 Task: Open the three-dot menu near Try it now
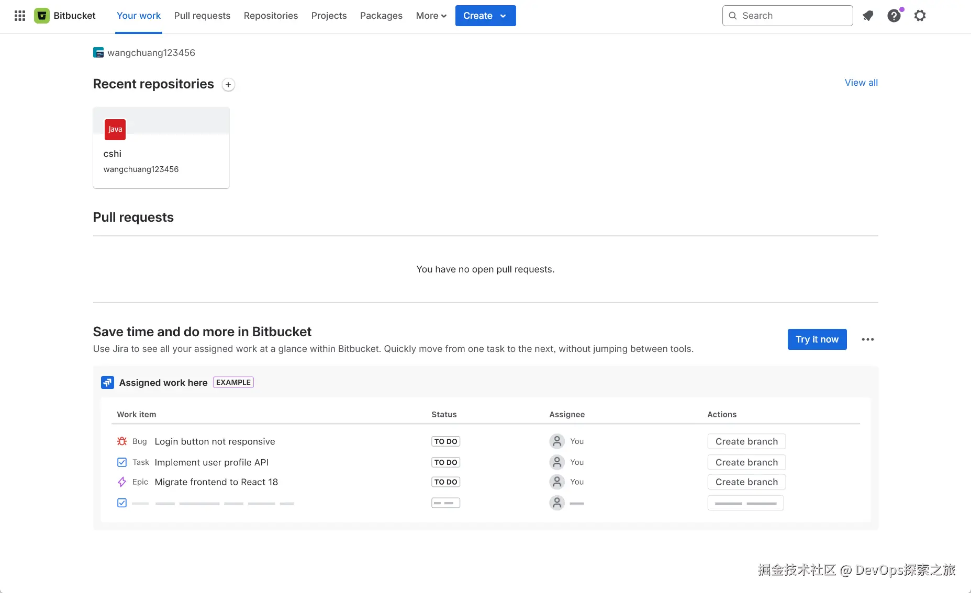tap(868, 339)
